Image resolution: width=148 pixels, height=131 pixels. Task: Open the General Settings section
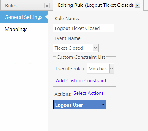[24, 17]
